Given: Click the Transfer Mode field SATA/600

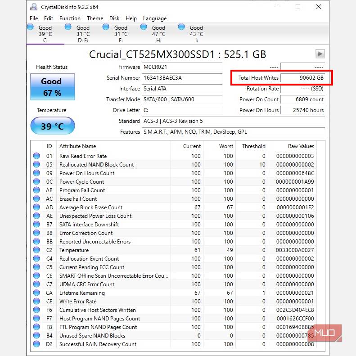Looking at the screenshot, I should 182,99.
